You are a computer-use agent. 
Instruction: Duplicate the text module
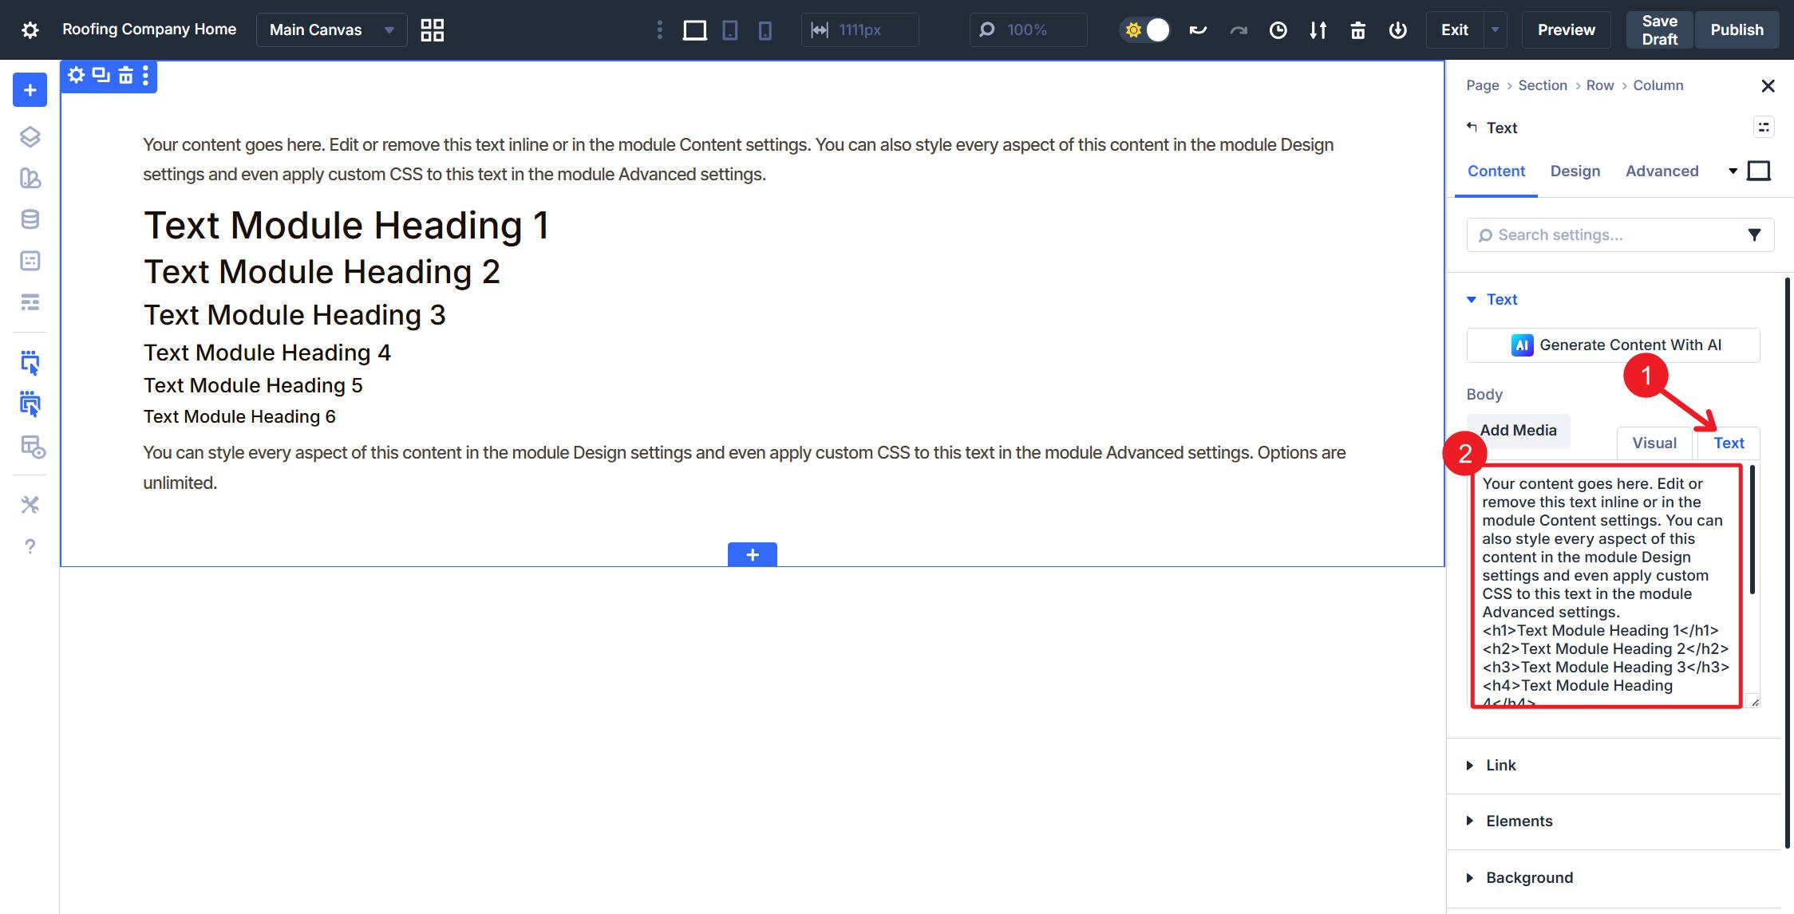pos(101,76)
